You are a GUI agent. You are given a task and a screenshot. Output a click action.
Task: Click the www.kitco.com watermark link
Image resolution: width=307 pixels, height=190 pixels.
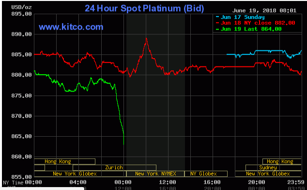pyautogui.click(x=71, y=27)
